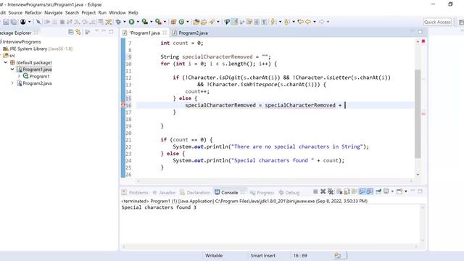Click the Clear Console icon

click(x=339, y=191)
